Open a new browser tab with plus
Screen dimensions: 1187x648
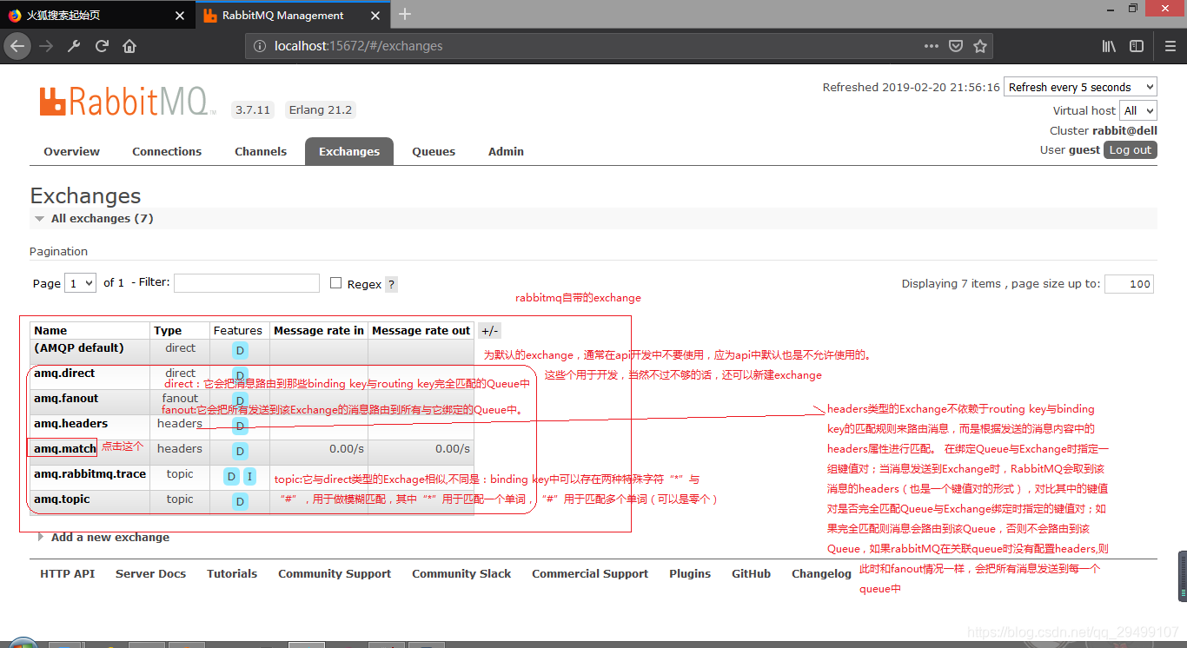tap(405, 14)
